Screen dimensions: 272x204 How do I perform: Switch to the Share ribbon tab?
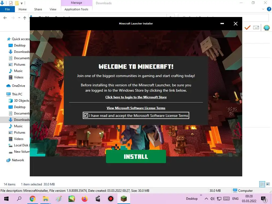click(38, 9)
